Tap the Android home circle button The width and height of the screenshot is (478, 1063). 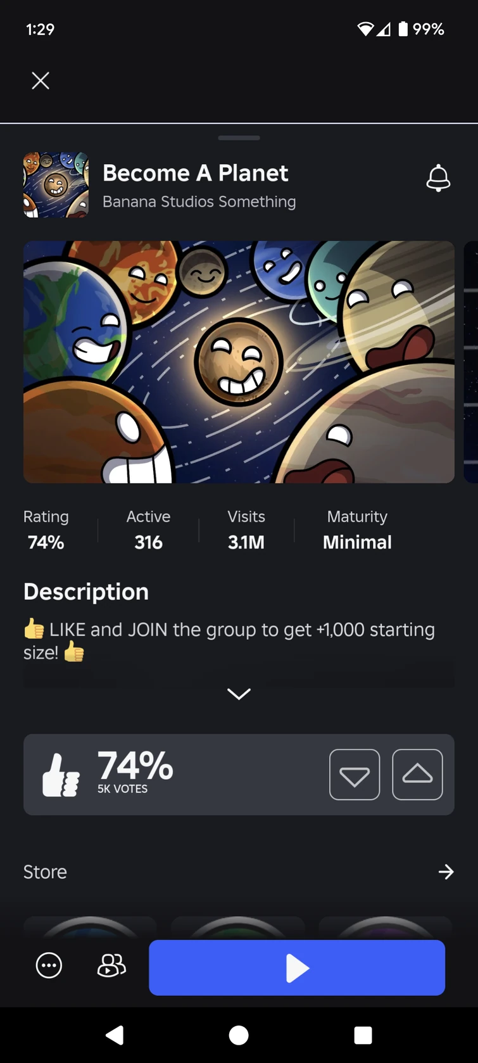239,1035
